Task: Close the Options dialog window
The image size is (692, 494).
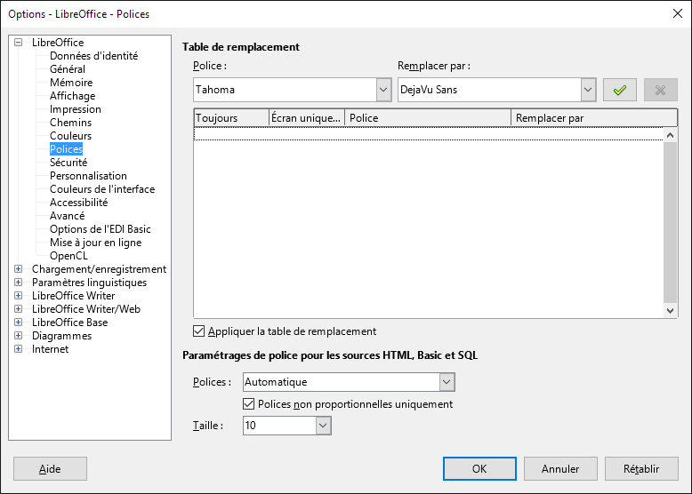Action: pyautogui.click(x=678, y=13)
